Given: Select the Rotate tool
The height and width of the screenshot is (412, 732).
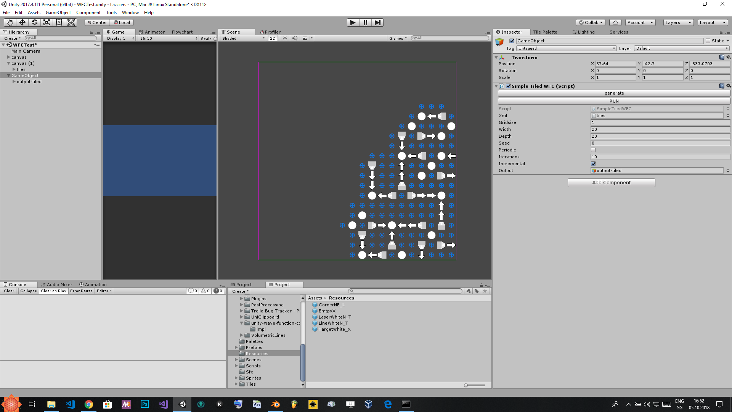Looking at the screenshot, I should click(34, 23).
